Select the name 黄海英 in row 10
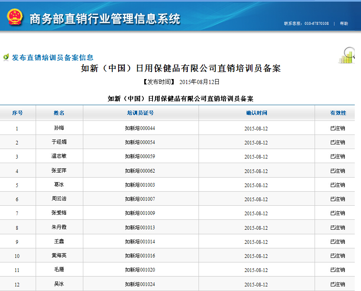Screen dimensions: 361x291 (59, 256)
